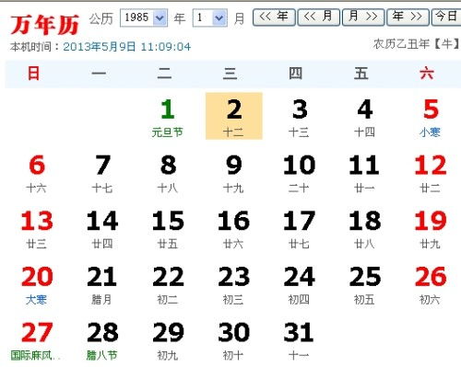Open the year dropdown showing 1985
Viewport: 461px width, 367px height.
point(144,17)
